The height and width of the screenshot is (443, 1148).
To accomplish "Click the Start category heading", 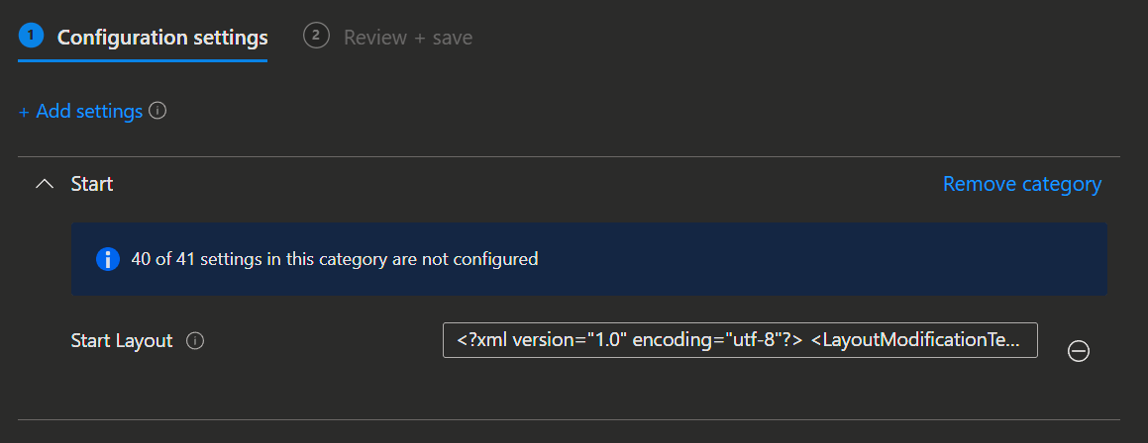I will click(92, 184).
